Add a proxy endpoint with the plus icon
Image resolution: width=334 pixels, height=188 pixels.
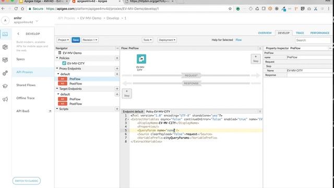(117, 68)
